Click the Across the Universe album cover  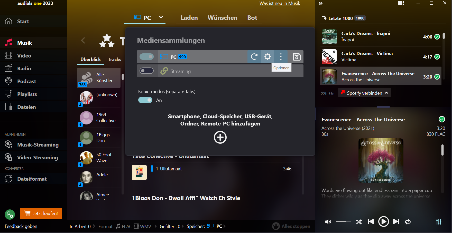click(381, 161)
